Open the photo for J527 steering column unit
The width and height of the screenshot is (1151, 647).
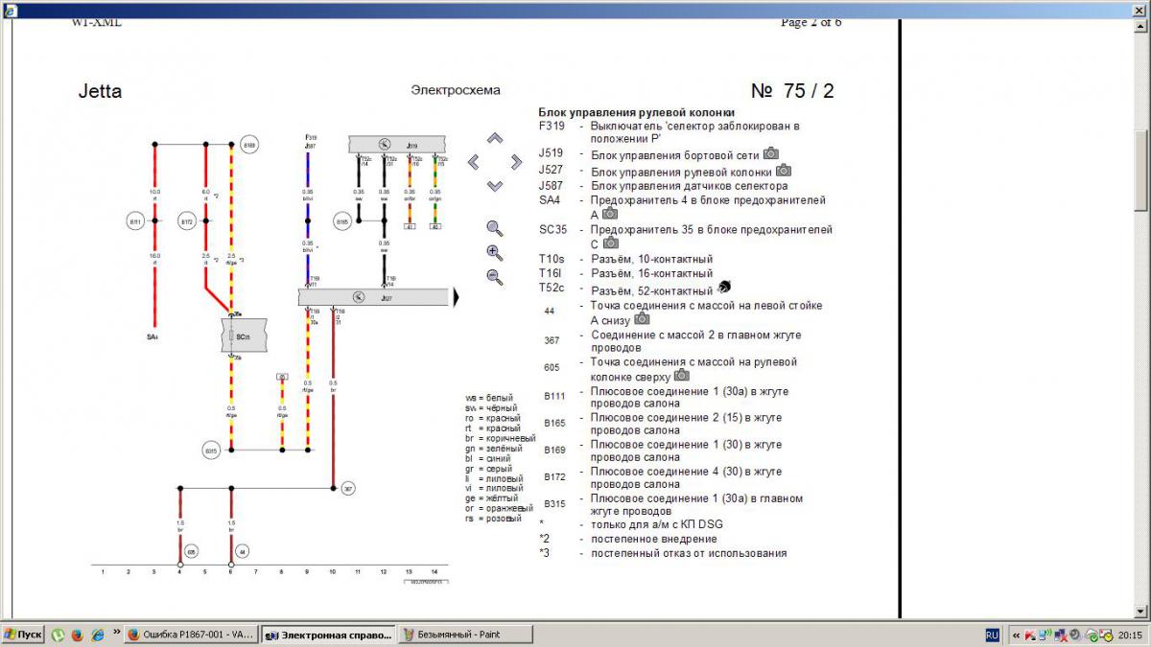(783, 170)
